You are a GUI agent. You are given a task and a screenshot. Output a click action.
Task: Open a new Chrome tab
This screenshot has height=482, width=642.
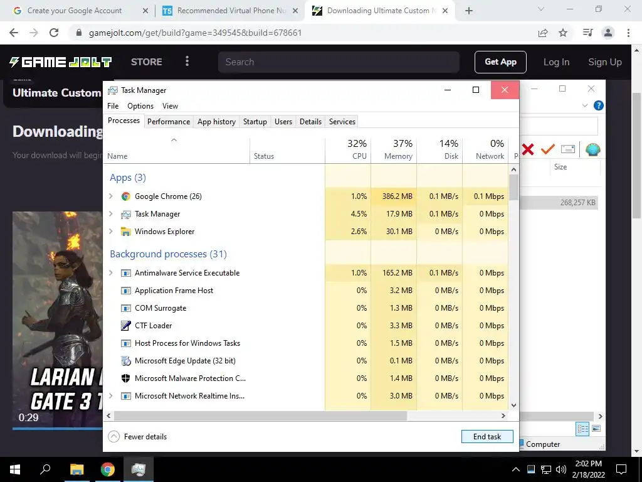469,11
